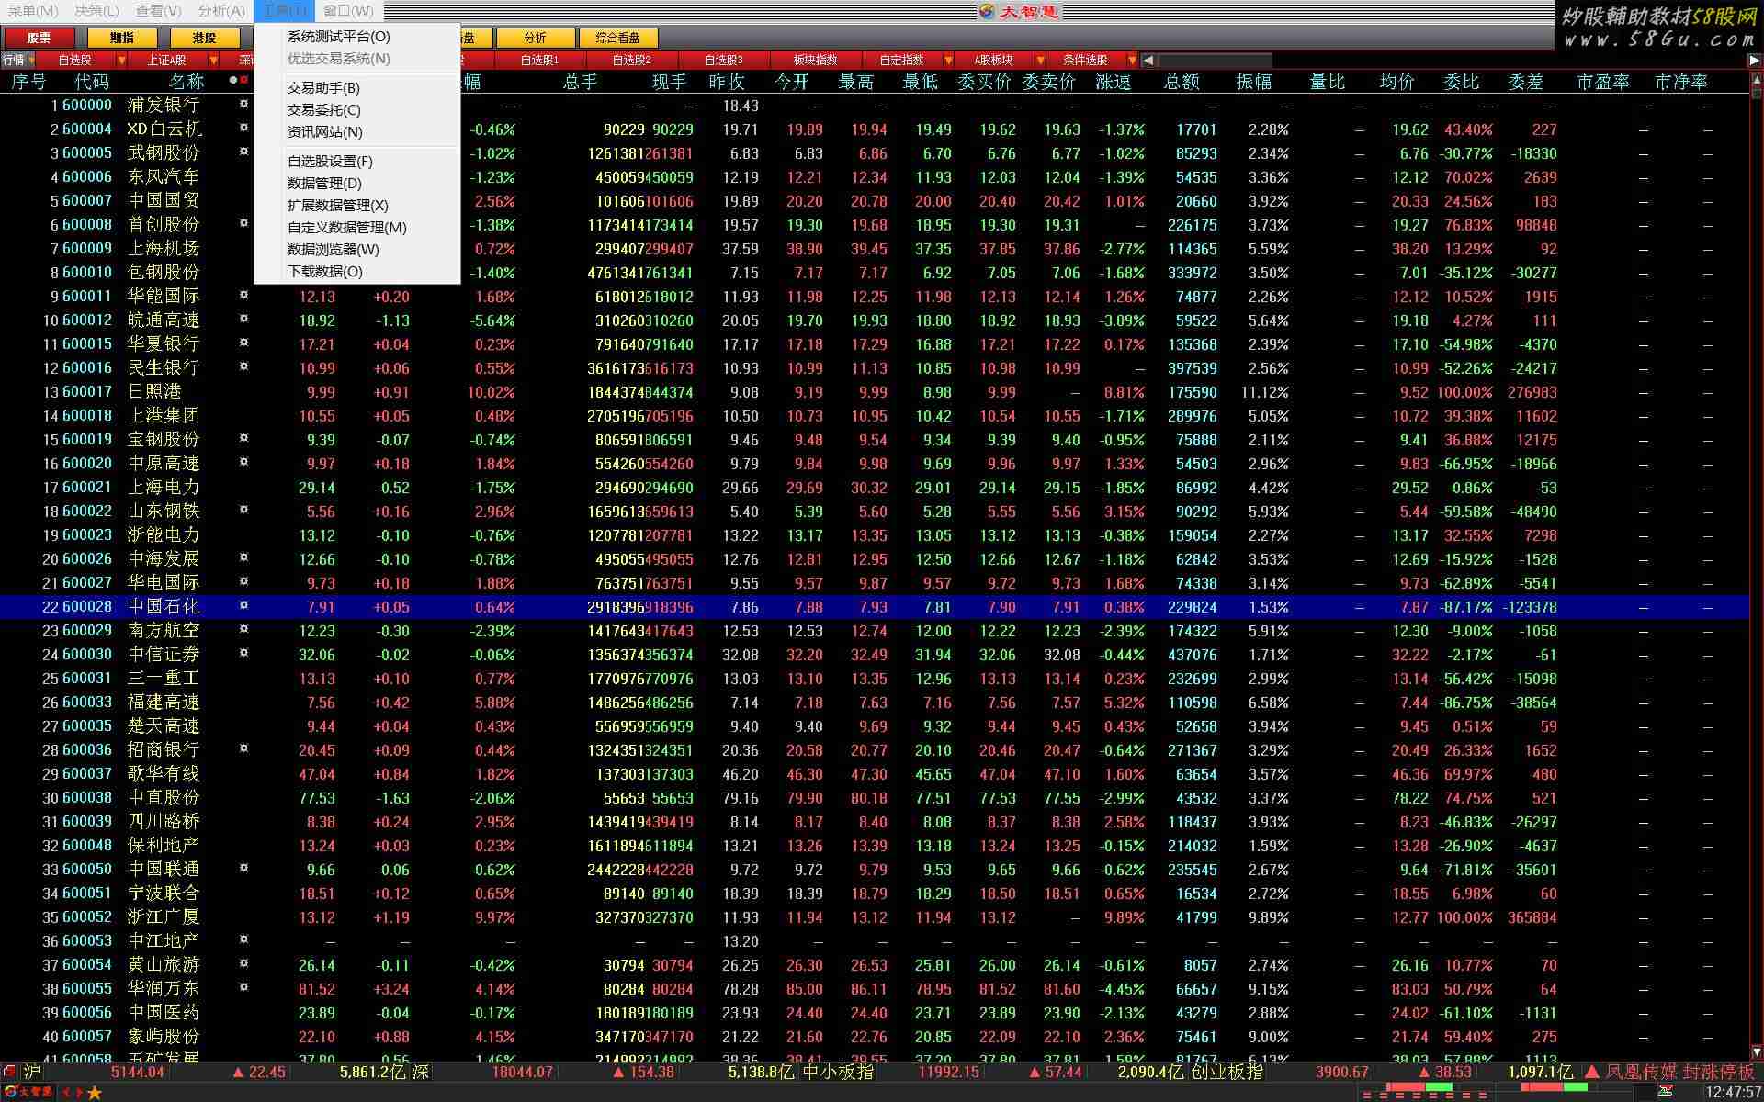Click the marker icon on 华夏银行 row

pos(243,343)
